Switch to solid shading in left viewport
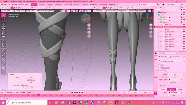Viewport: 186px width, 105px height. coord(83,11)
